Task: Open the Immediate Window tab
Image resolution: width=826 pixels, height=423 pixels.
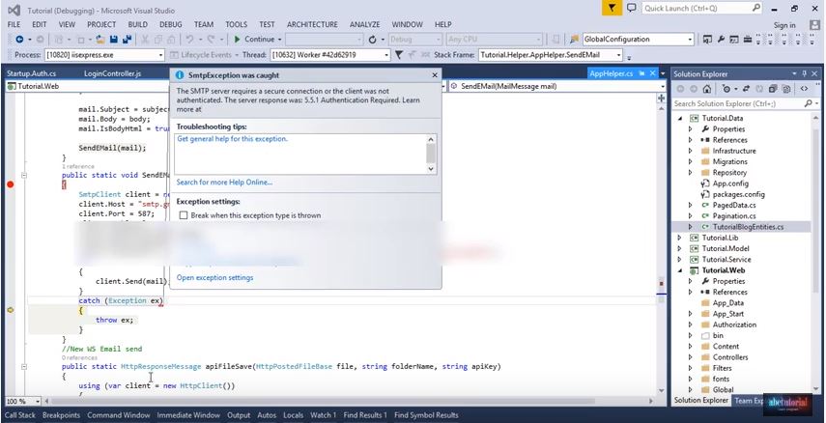Action: [x=188, y=415]
